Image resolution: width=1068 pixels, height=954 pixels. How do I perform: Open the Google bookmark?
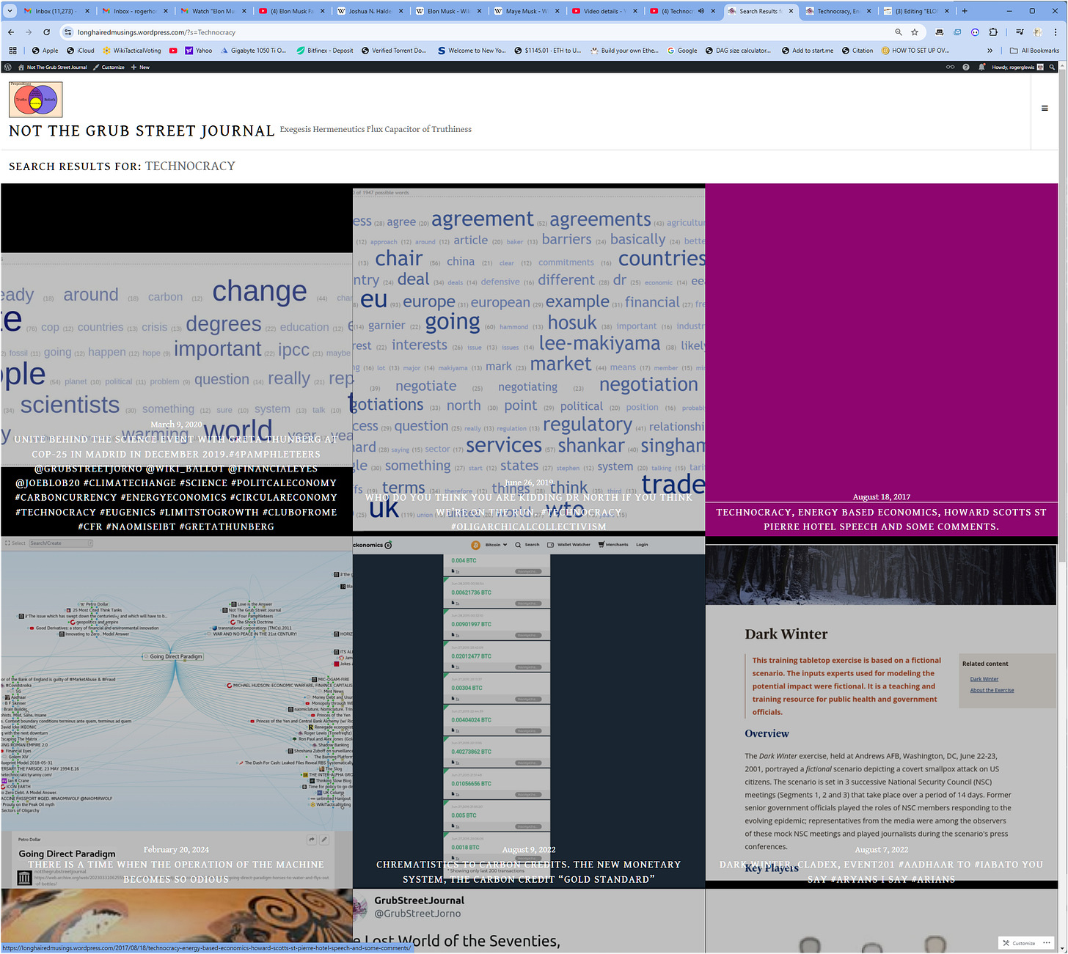pos(682,51)
